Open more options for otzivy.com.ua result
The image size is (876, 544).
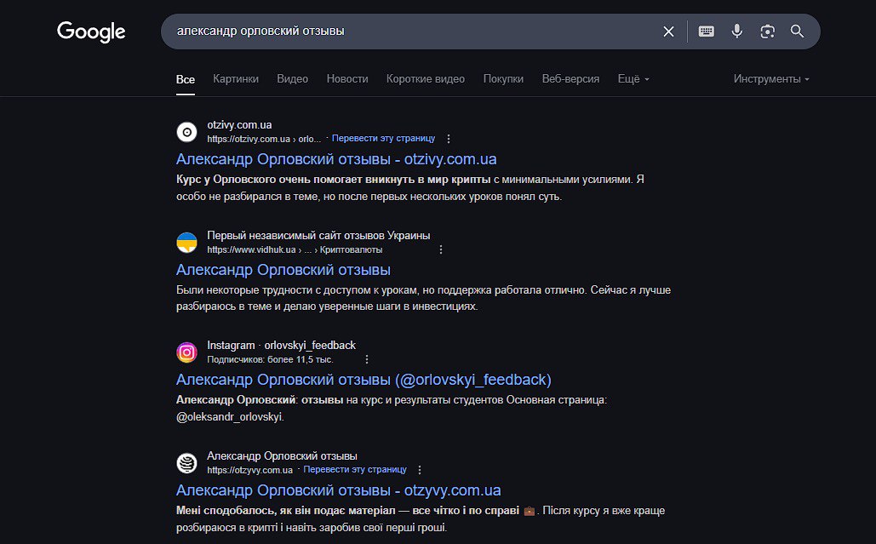click(448, 139)
